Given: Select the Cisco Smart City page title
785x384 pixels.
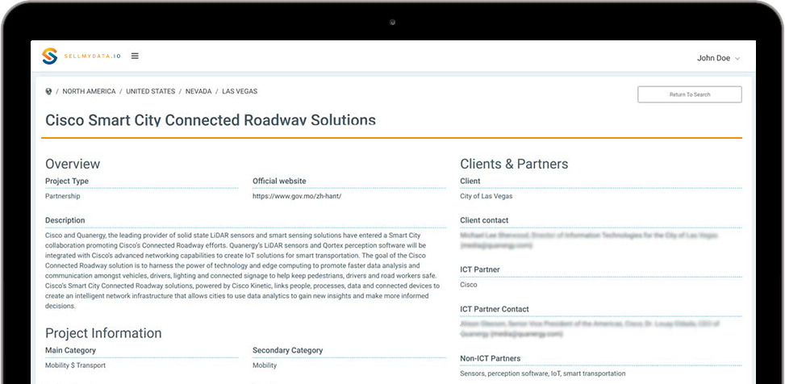Looking at the screenshot, I should (x=211, y=120).
